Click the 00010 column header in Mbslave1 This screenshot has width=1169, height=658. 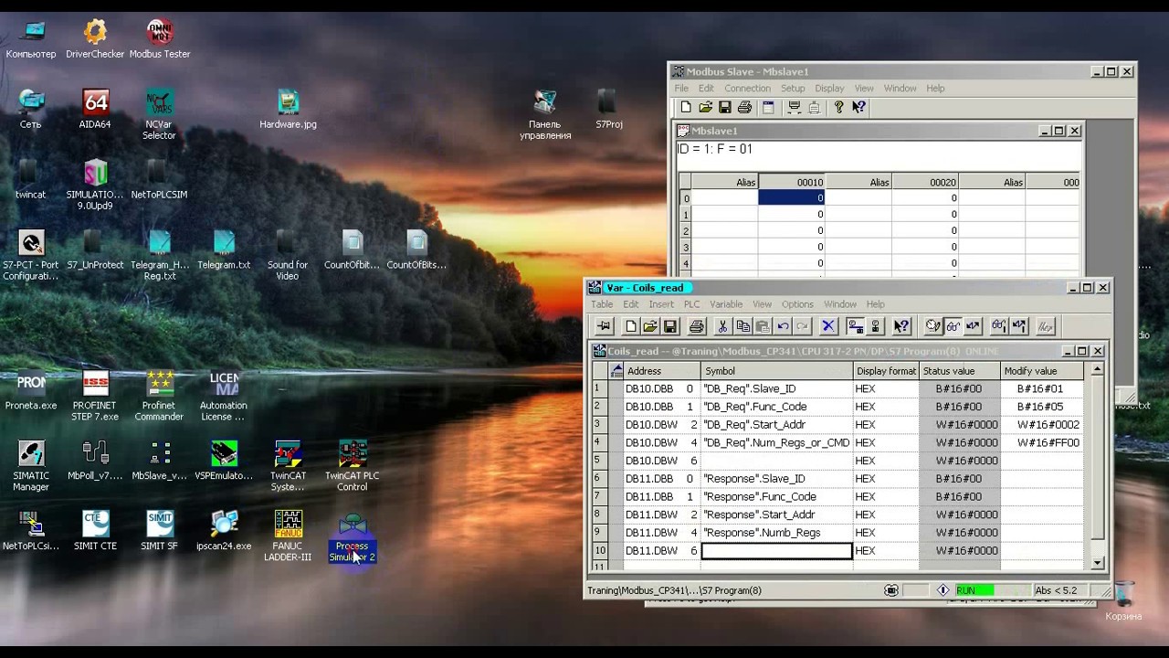pos(792,182)
